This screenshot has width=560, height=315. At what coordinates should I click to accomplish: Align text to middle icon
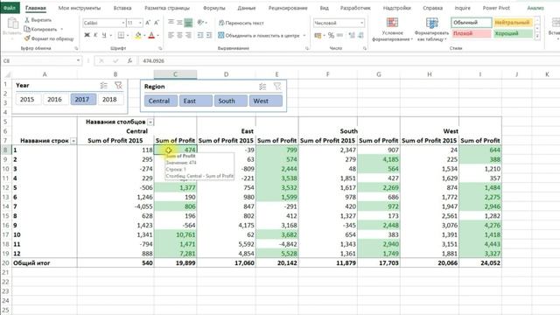point(179,23)
